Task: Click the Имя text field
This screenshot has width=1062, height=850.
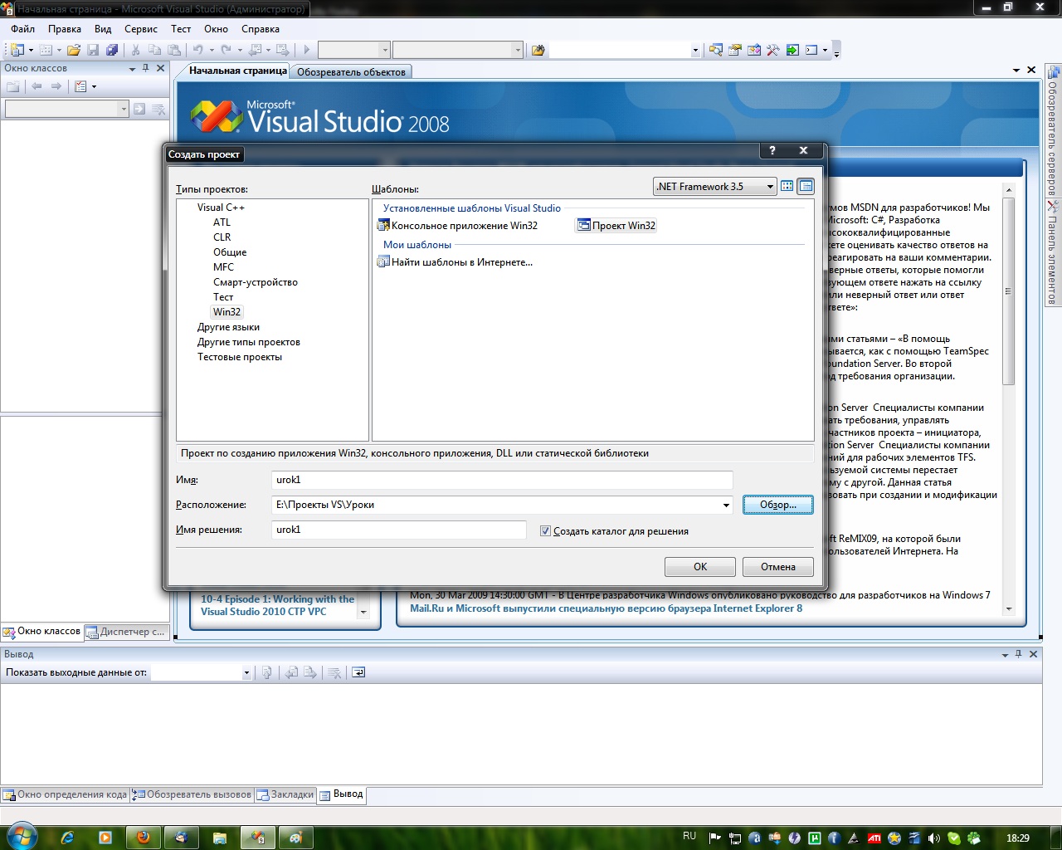Action: point(502,480)
